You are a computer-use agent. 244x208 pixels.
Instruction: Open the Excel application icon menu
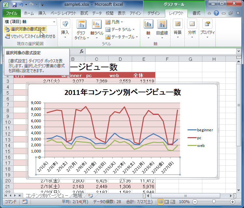coord(6,5)
